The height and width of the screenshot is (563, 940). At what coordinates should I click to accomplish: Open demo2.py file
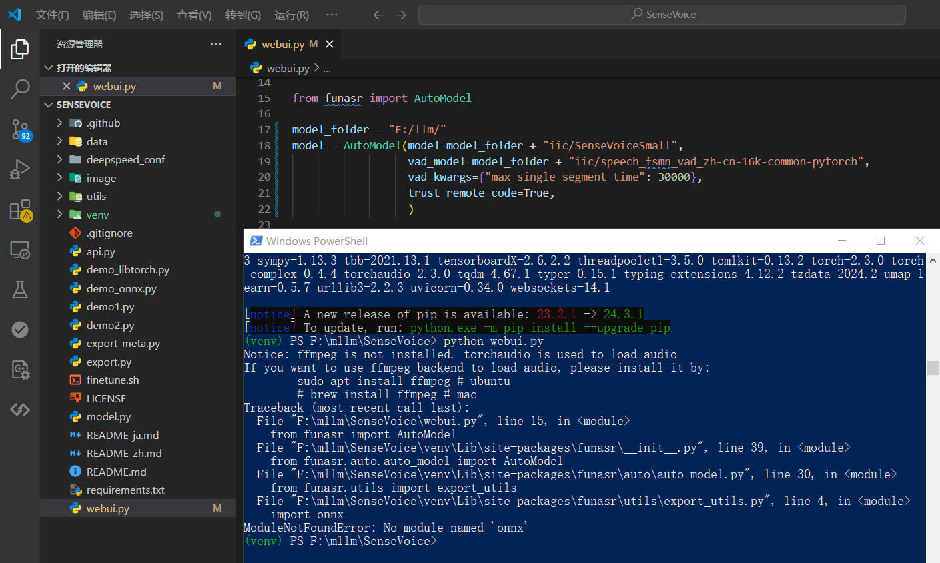pos(137,325)
